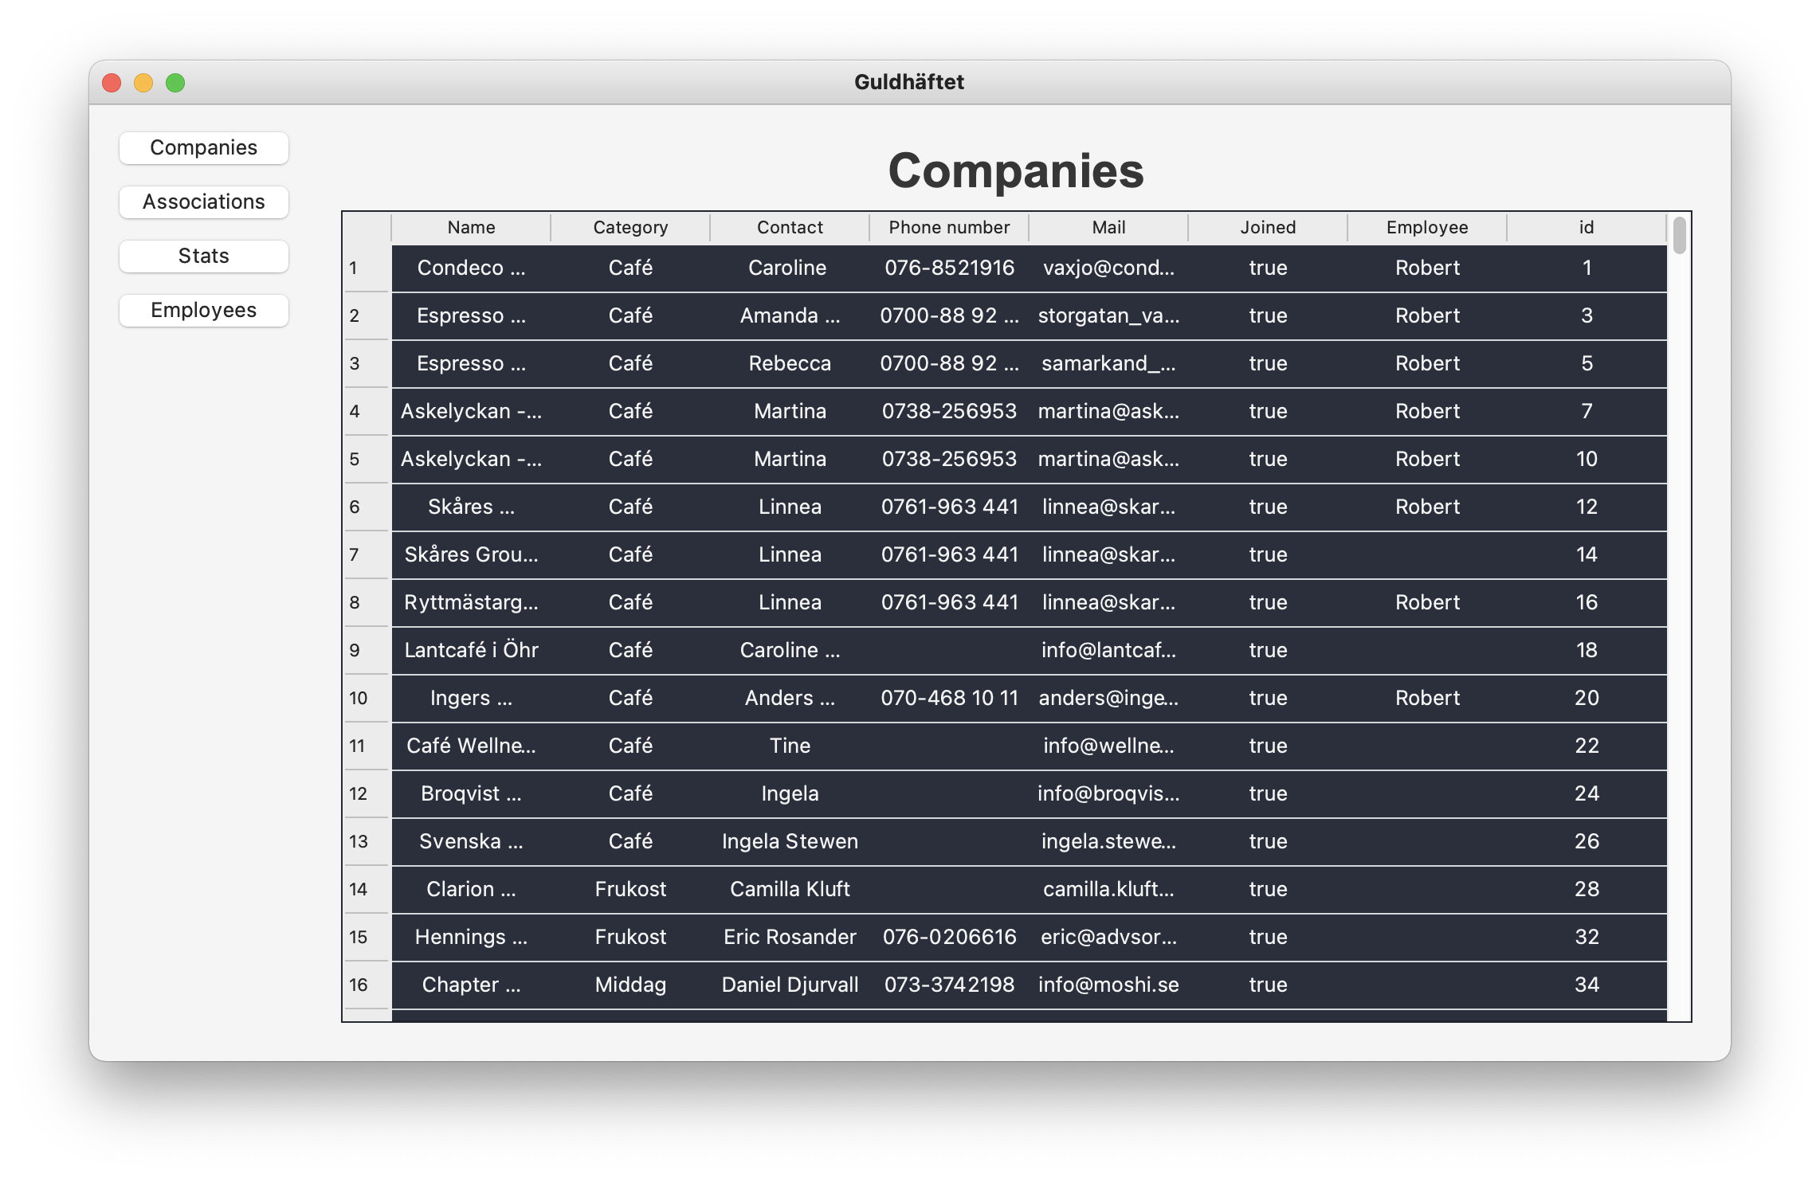Select the Name column header

471,228
